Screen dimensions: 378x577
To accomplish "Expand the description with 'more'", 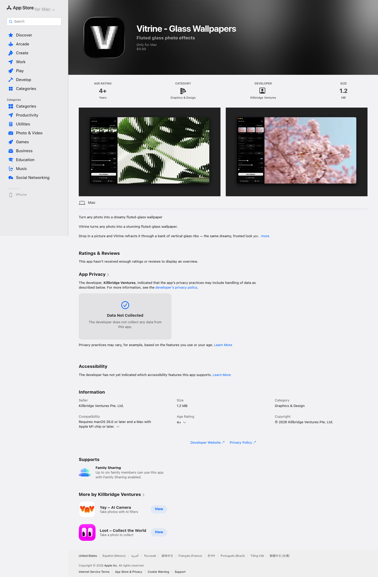I will click(265, 236).
